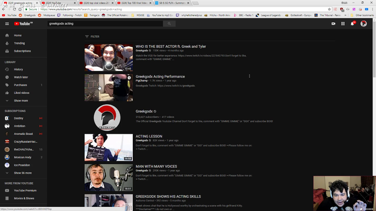Click the WHO IS THE BEST ACTOR thumbnail
The width and height of the screenshot is (376, 211).
click(109, 57)
